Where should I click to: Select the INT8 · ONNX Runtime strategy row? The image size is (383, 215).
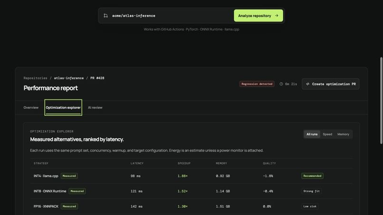191,191
